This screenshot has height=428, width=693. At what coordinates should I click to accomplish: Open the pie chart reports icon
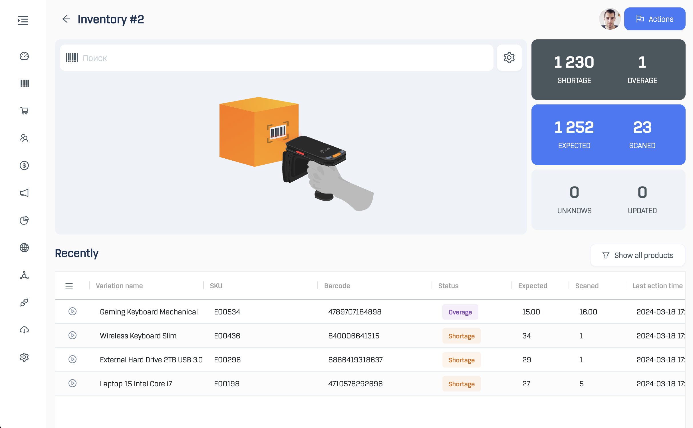(24, 220)
